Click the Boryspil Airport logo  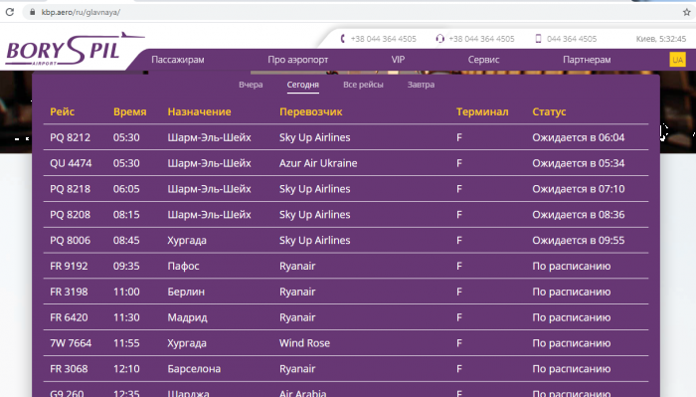point(74,50)
